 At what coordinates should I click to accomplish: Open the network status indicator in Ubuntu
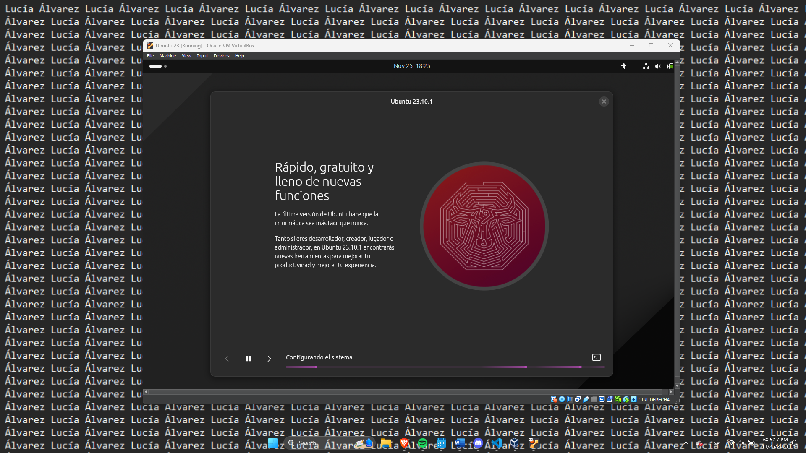[646, 66]
